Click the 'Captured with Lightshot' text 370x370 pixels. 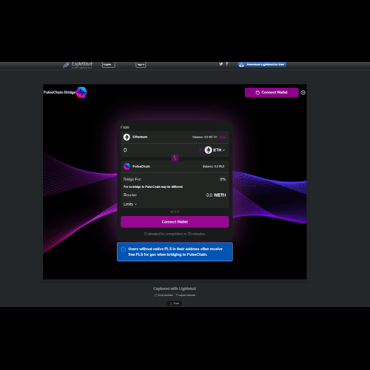click(175, 289)
